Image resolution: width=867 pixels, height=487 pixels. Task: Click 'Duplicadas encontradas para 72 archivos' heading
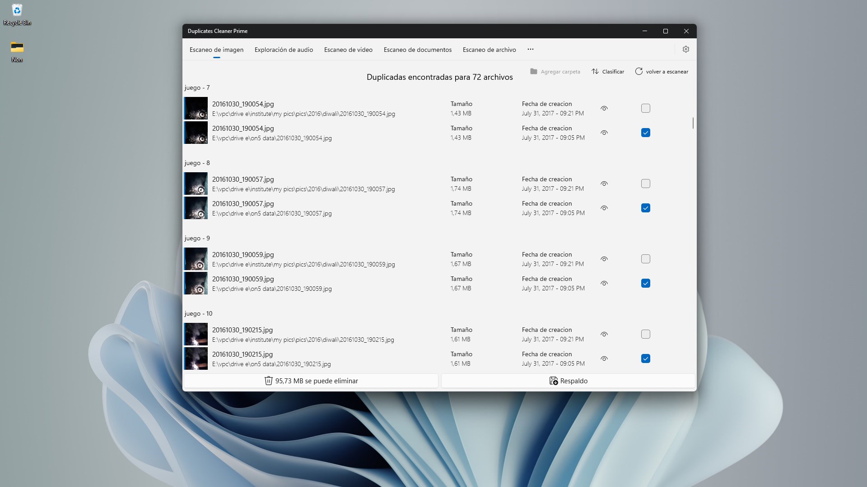(x=440, y=77)
